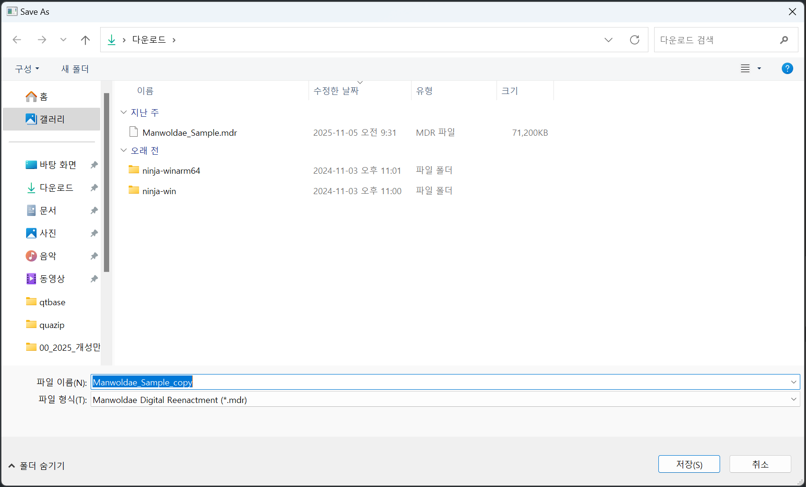The width and height of the screenshot is (806, 487).
Task: Unpin 바탕 화면 using its pin icon
Action: 94,165
